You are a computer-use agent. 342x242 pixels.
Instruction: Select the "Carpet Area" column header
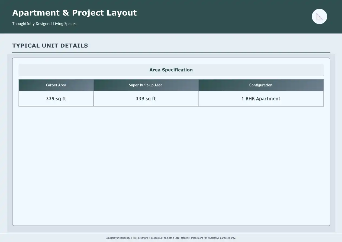[x=56, y=85]
